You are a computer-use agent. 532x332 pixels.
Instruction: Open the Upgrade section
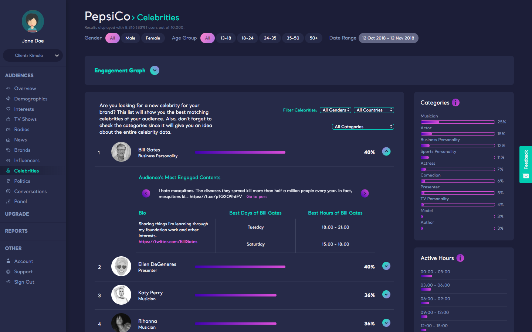tap(17, 214)
